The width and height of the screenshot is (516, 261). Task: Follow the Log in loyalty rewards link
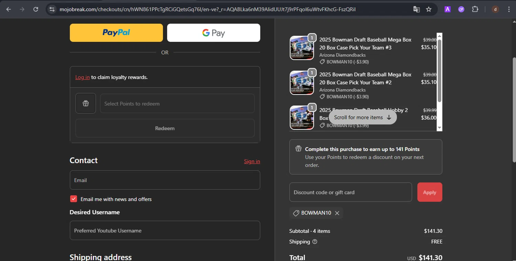(x=83, y=77)
